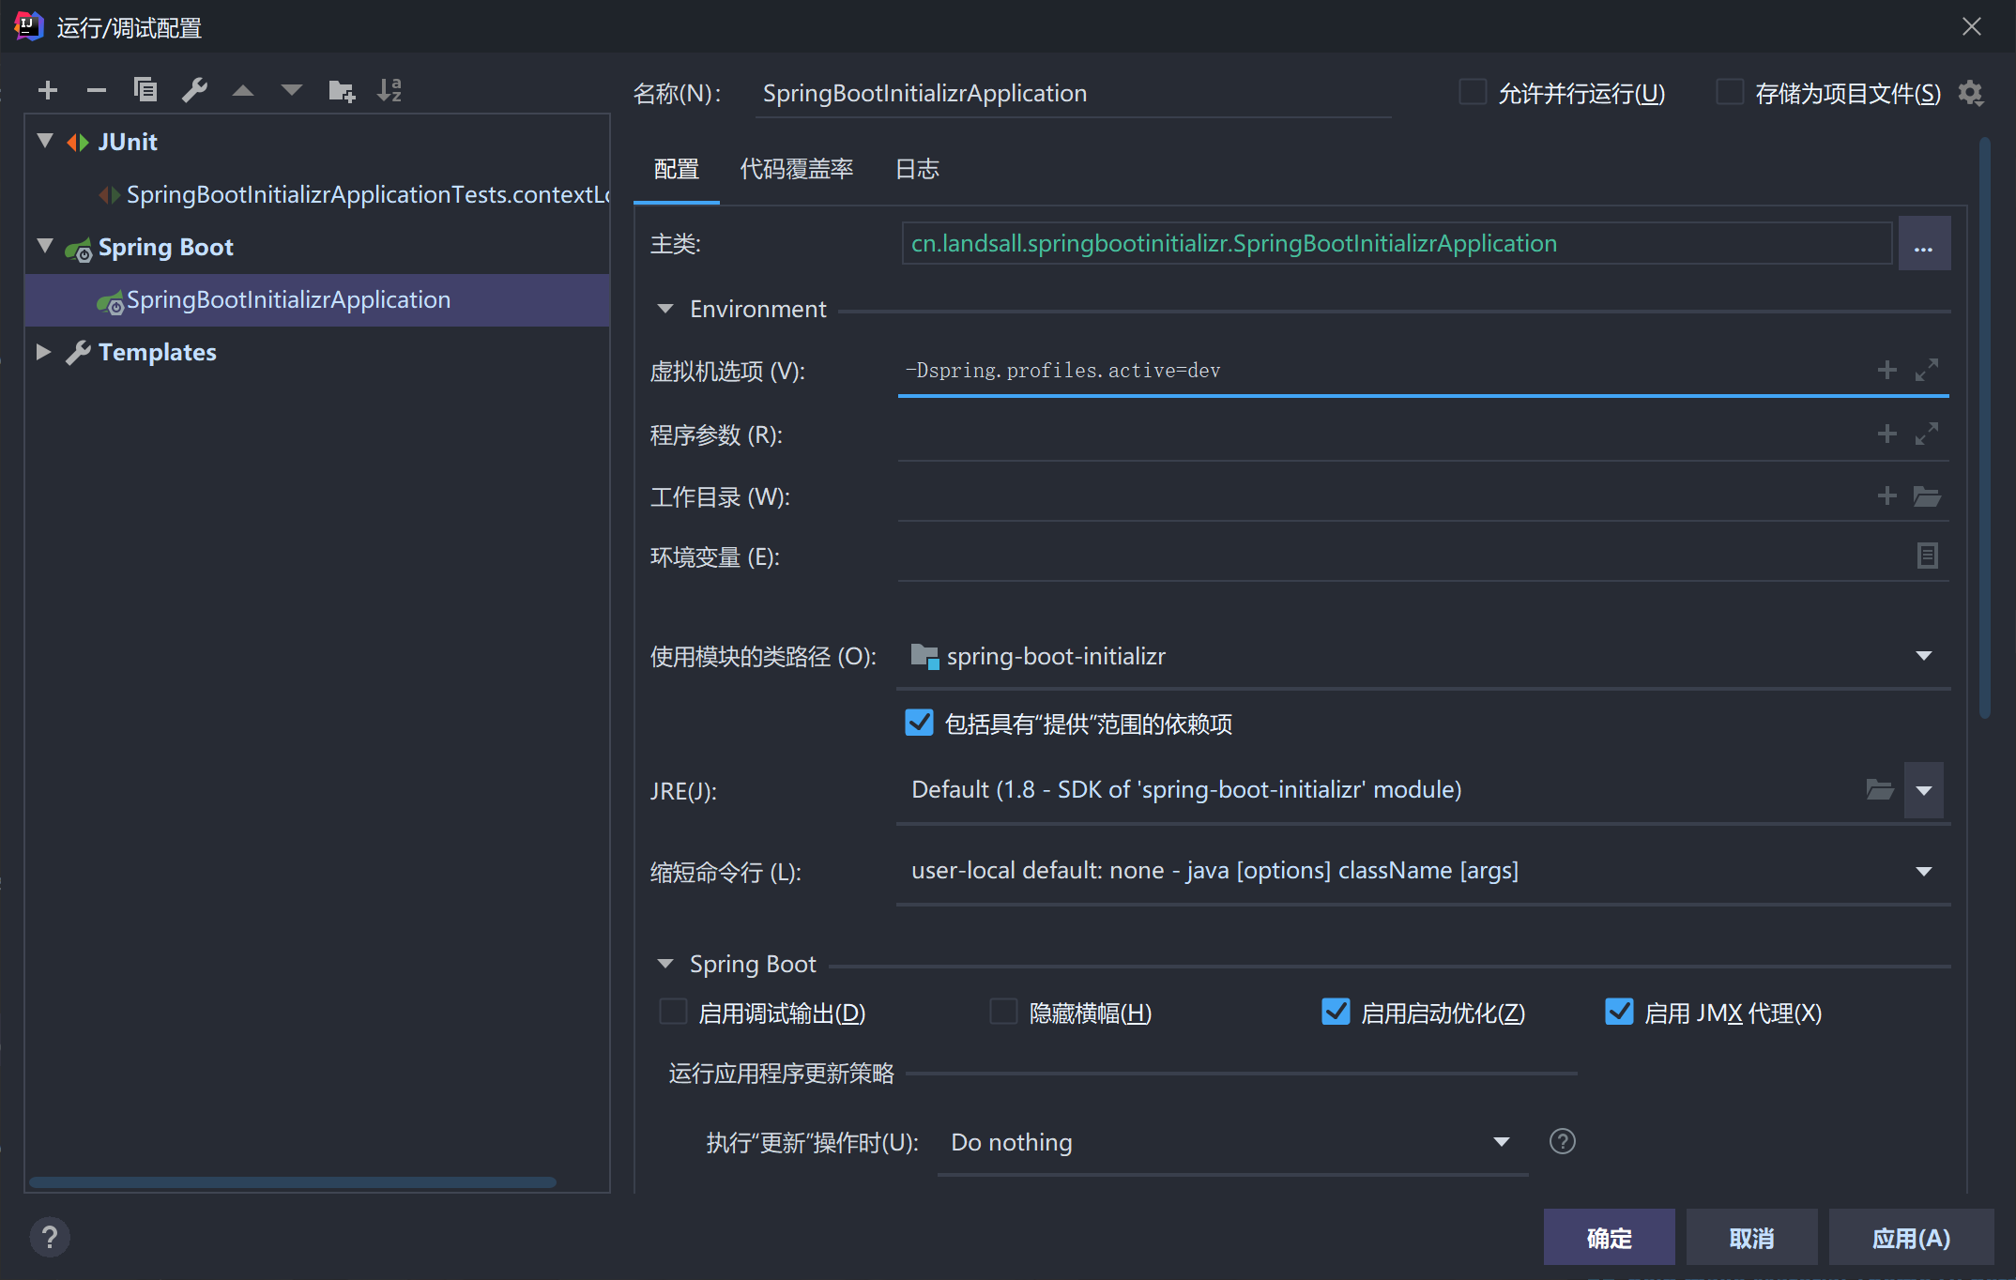Browse for main class with the ellipsis button
This screenshot has width=2016, height=1280.
point(1924,244)
